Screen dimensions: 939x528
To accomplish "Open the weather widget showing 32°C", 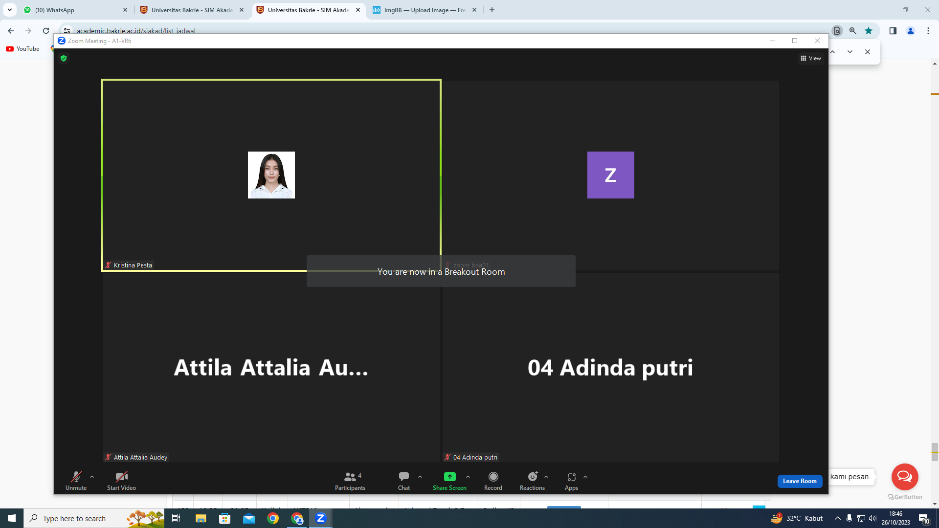I will point(797,518).
